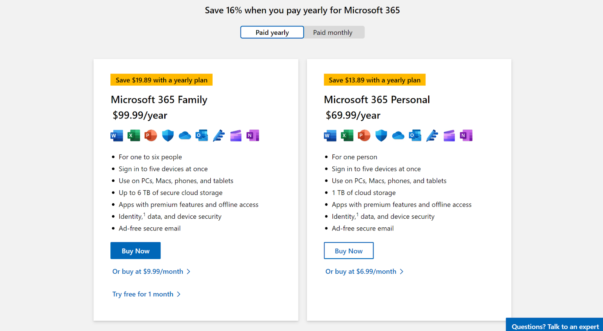Click the Word icon under Microsoft 365 Personal
The image size is (603, 331).
[x=330, y=135]
